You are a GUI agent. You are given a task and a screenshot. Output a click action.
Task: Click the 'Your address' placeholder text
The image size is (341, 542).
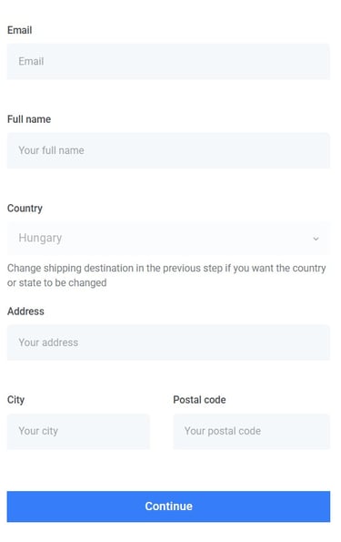pos(48,343)
